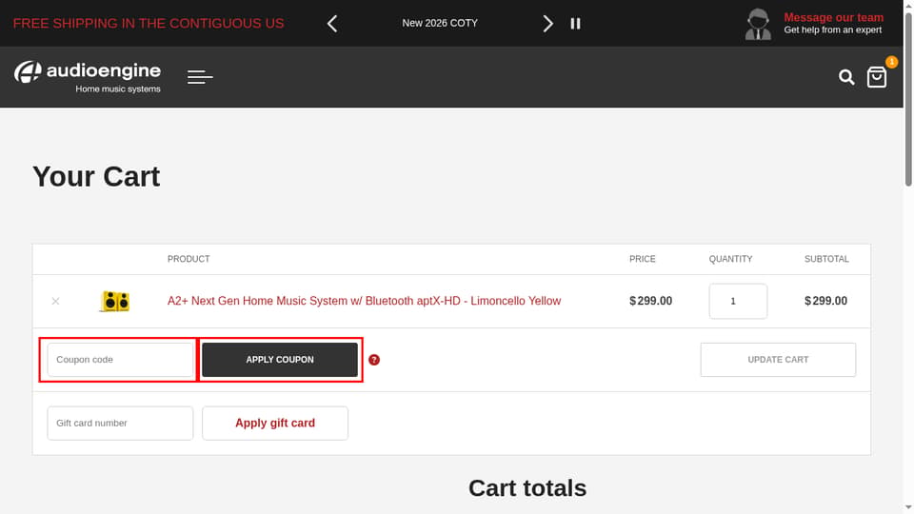Click the support agent avatar icon
The image size is (914, 514).
(x=758, y=24)
